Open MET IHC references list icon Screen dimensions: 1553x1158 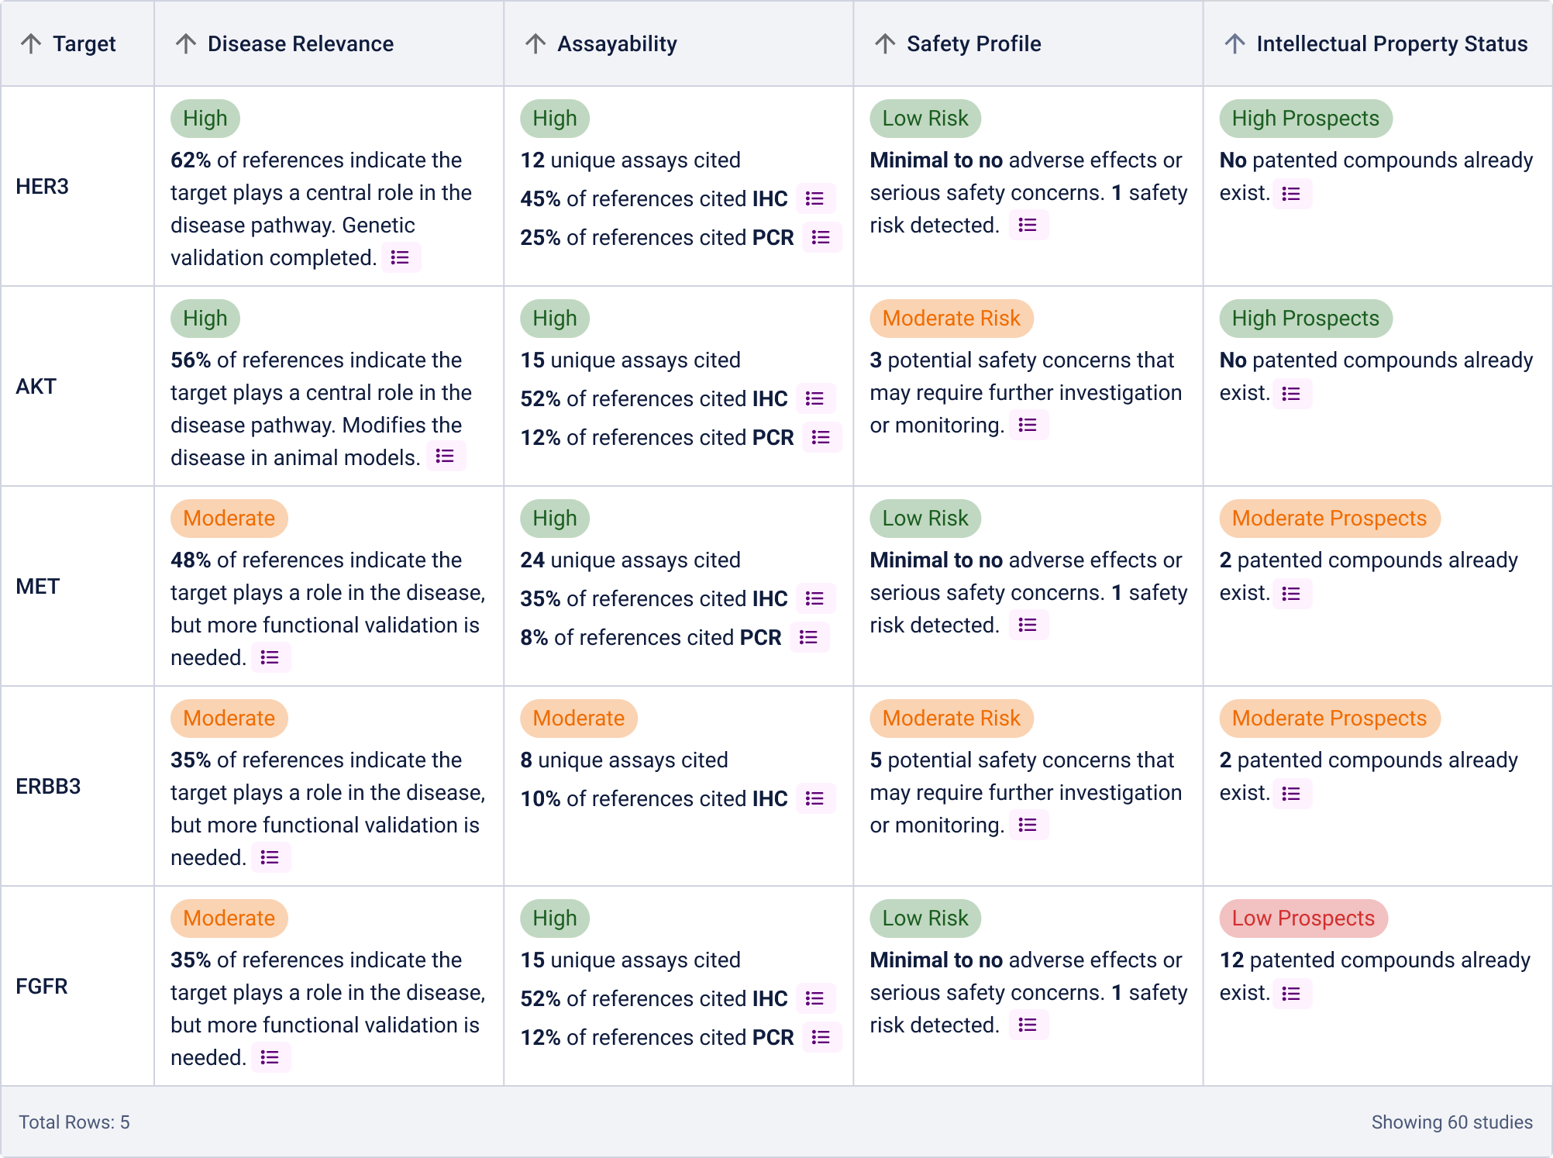tap(815, 598)
